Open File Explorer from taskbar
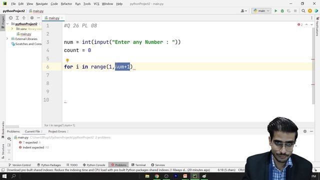This screenshot has height=180, width=320. (x=147, y=176)
